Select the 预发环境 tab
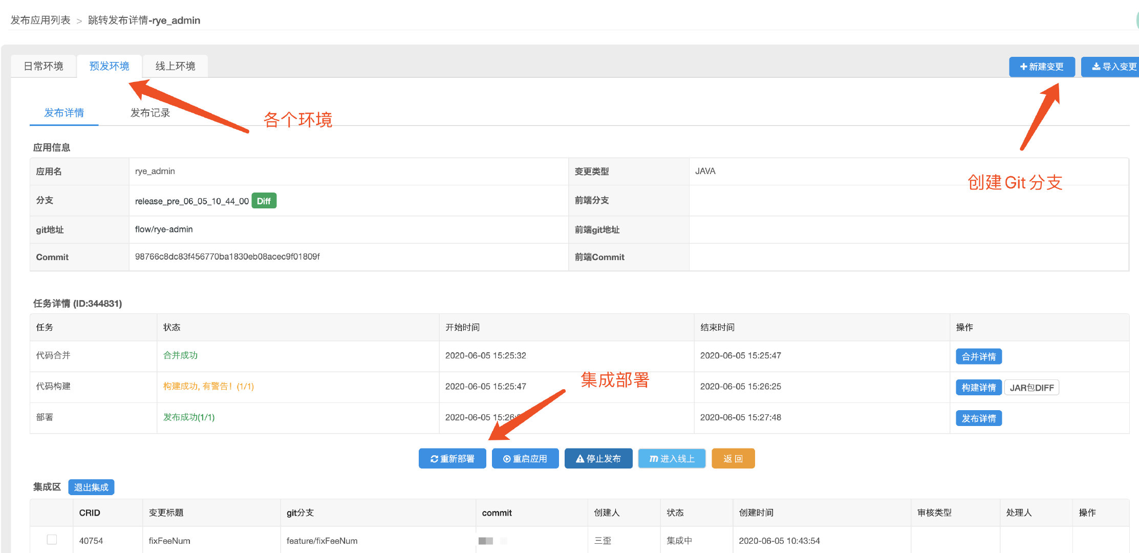 (x=109, y=66)
